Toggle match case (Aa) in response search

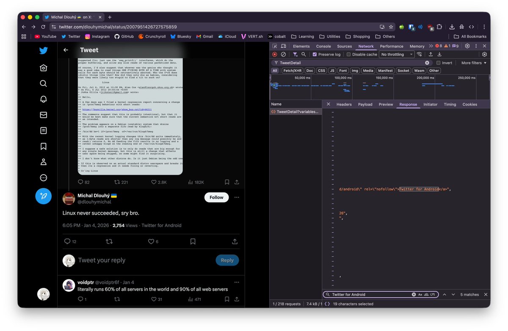pyautogui.click(x=420, y=295)
